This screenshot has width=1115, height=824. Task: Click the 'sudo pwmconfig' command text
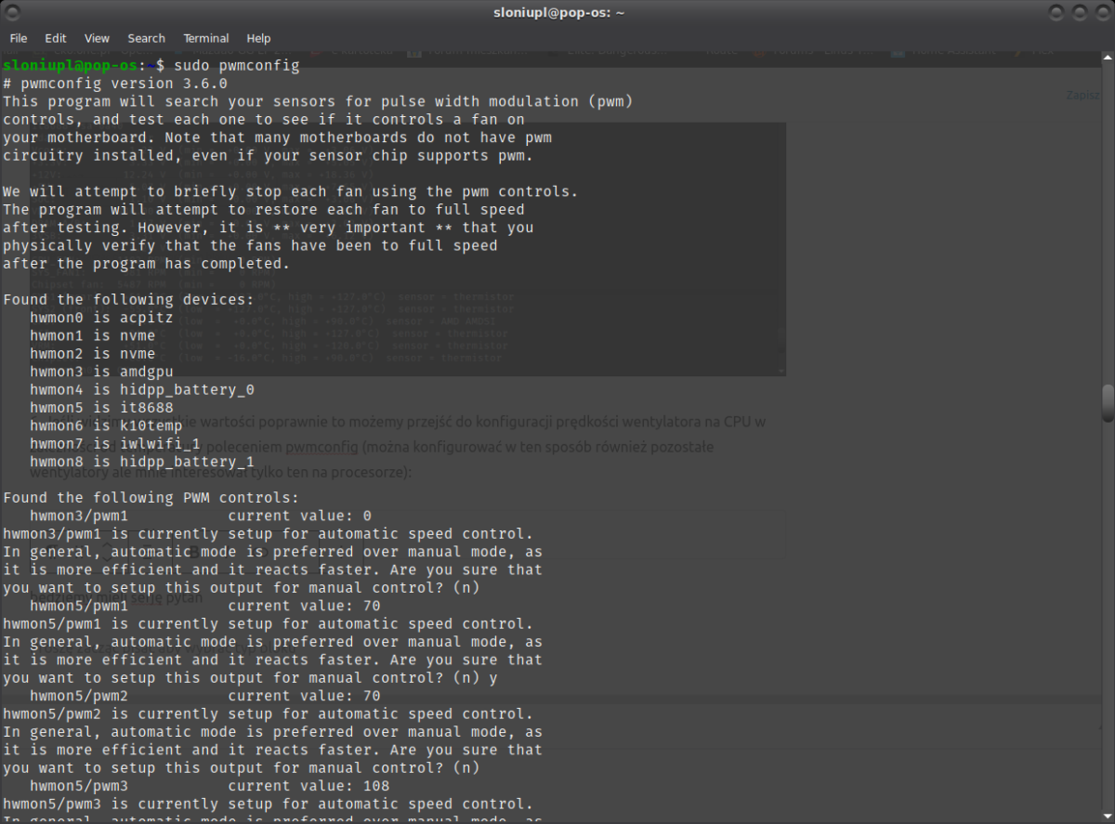[x=233, y=66]
